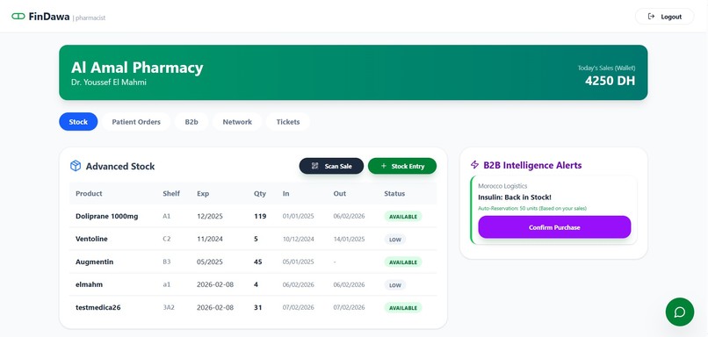Select the Augmentin product name
Screen dimensions: 708x337
point(94,262)
